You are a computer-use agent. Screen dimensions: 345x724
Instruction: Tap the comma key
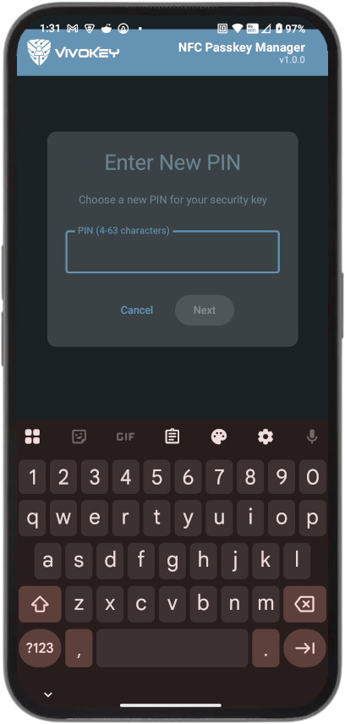79,648
